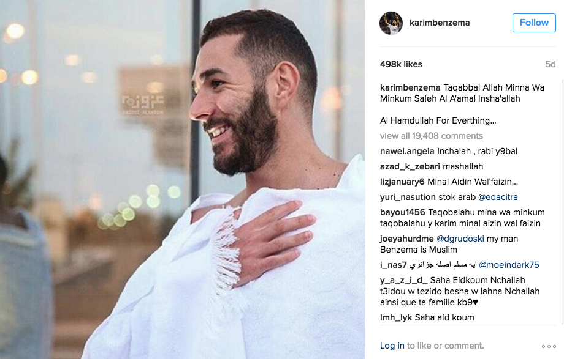Screen dimensions: 564x359
Task: Visit commenter azad_k_zebari's profile
Action: [410, 166]
